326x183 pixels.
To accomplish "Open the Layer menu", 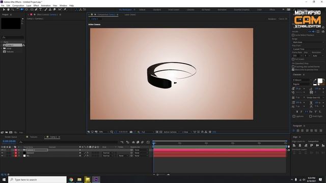I will coord(29,6).
